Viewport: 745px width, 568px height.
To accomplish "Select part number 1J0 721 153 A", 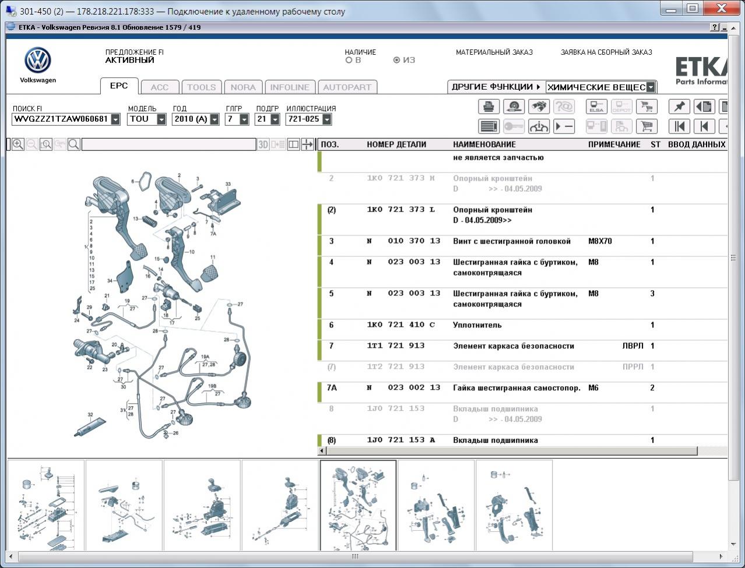I will click(x=401, y=440).
